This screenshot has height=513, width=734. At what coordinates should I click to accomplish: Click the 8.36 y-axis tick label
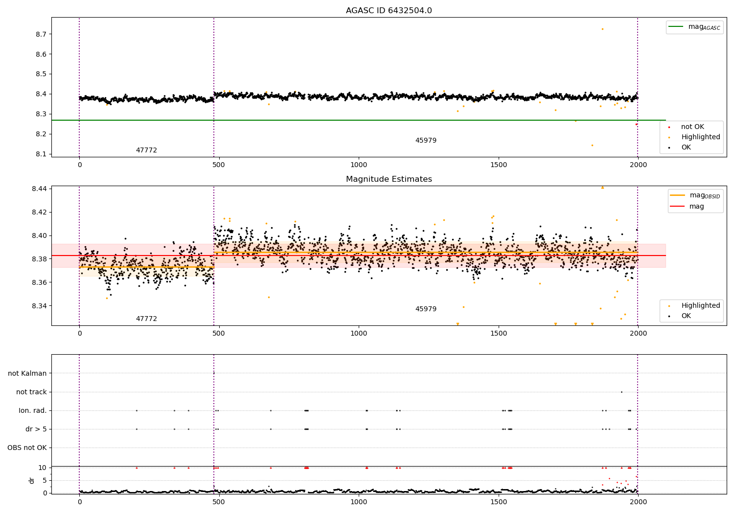click(39, 282)
